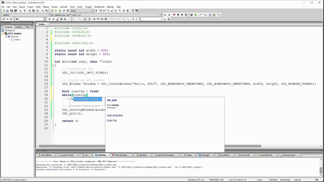Toggle bookmark with red flag icon
Image resolution: width=324 pixels, height=182 pixels.
pyautogui.click(x=174, y=15)
